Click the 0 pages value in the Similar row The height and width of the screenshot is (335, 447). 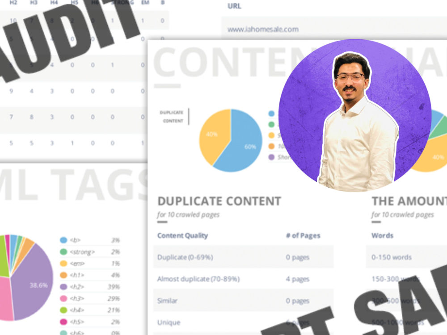click(x=298, y=301)
